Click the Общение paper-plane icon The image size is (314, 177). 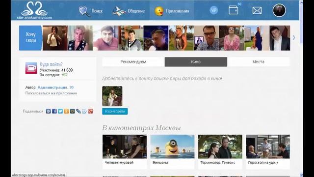click(119, 11)
